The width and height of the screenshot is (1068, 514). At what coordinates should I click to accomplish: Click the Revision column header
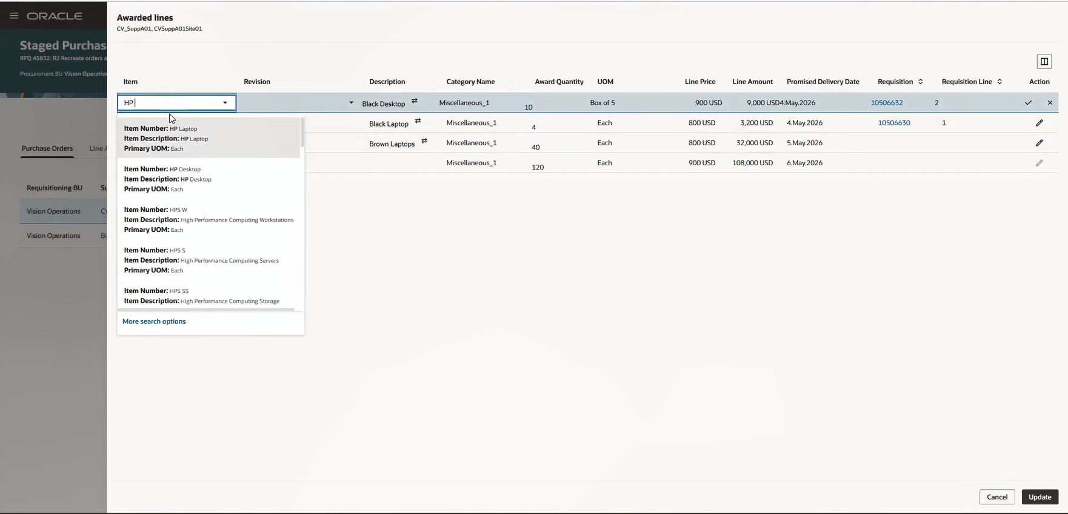[x=257, y=82]
